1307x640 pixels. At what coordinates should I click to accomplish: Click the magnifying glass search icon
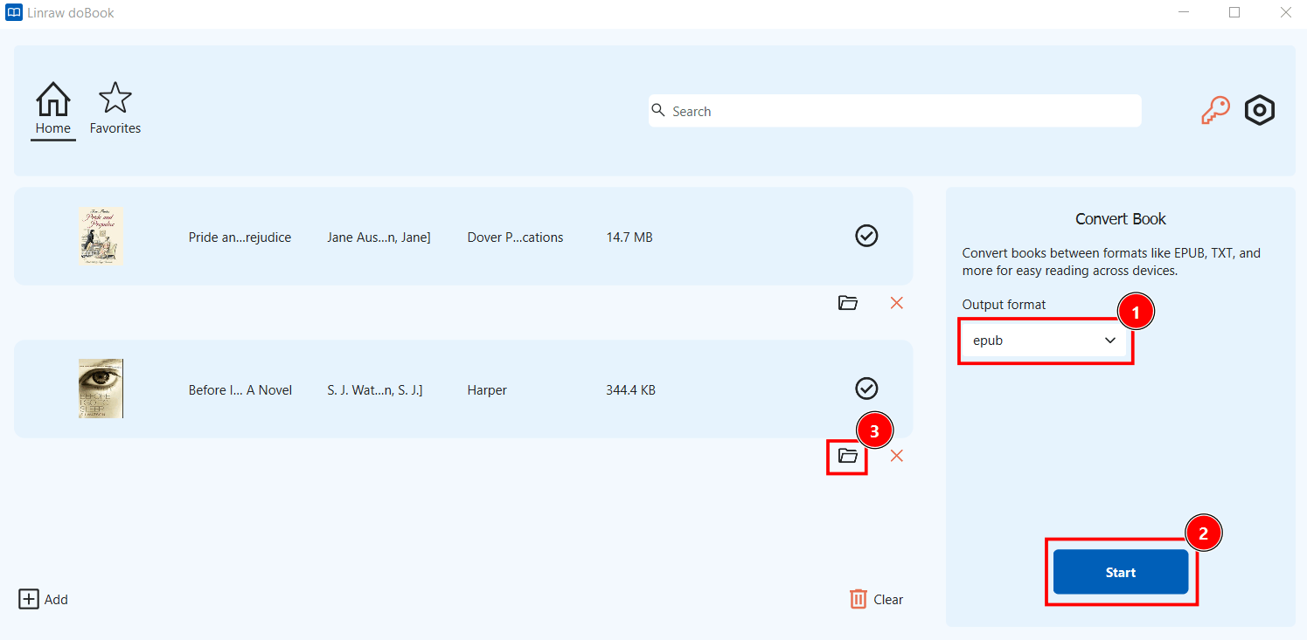(658, 111)
